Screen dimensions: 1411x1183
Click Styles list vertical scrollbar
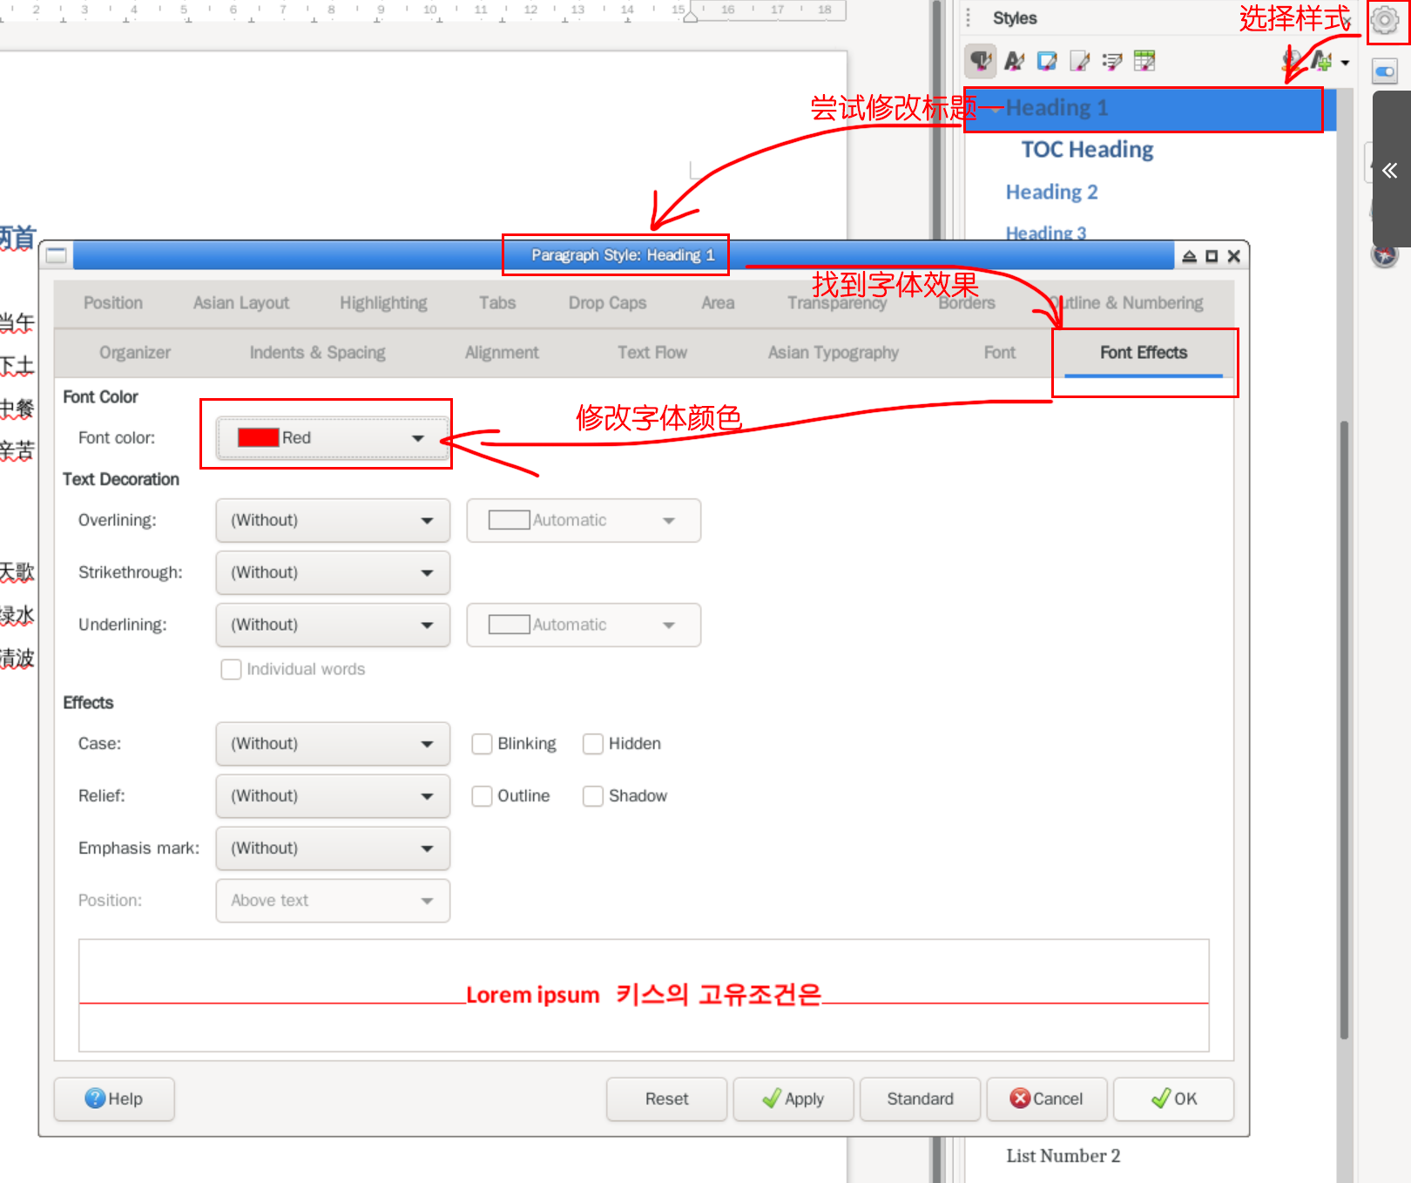[1345, 732]
